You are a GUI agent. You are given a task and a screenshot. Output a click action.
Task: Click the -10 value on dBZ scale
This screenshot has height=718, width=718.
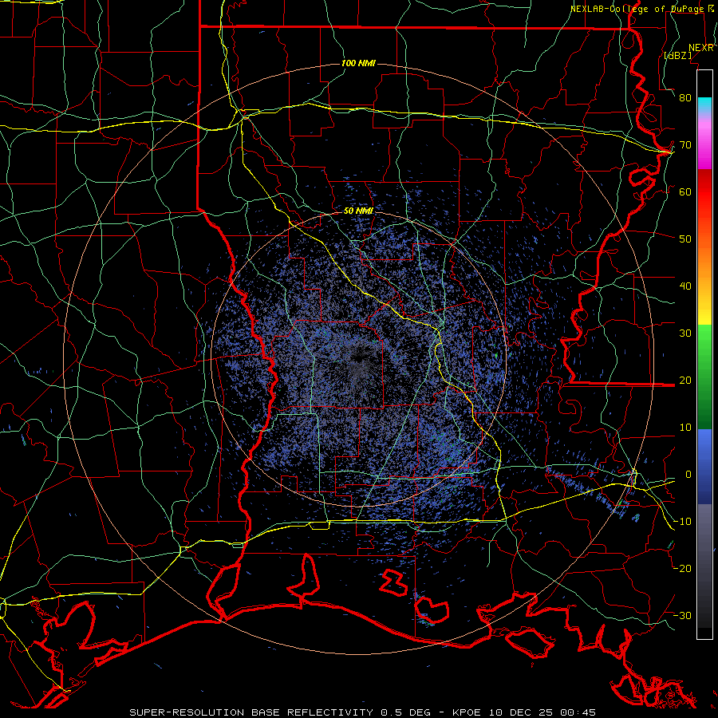[x=682, y=522]
